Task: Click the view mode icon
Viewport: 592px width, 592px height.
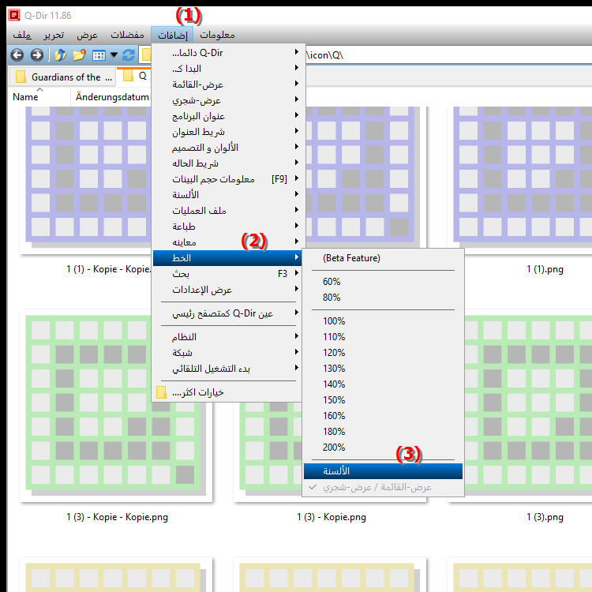Action: coord(99,55)
